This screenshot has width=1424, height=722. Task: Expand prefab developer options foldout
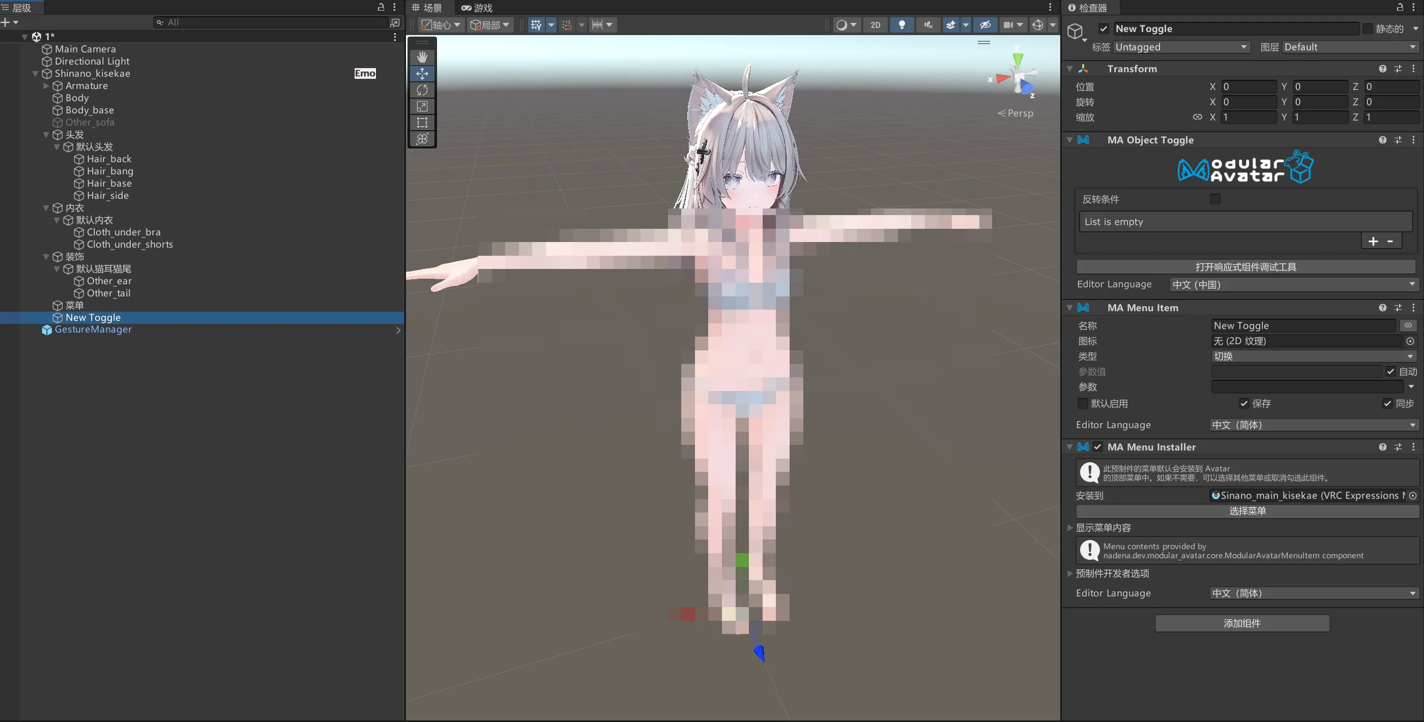coord(1070,574)
